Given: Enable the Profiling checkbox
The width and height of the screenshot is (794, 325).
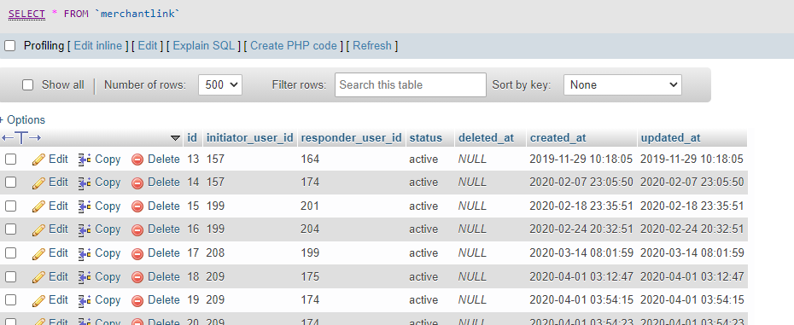Looking at the screenshot, I should point(9,46).
